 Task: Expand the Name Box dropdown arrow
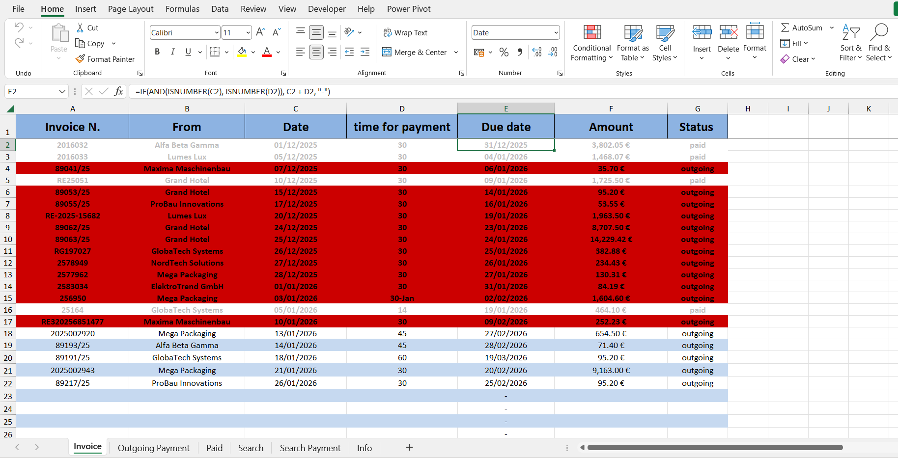(62, 92)
